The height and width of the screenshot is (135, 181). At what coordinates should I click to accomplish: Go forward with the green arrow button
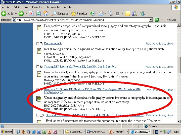click(21, 13)
